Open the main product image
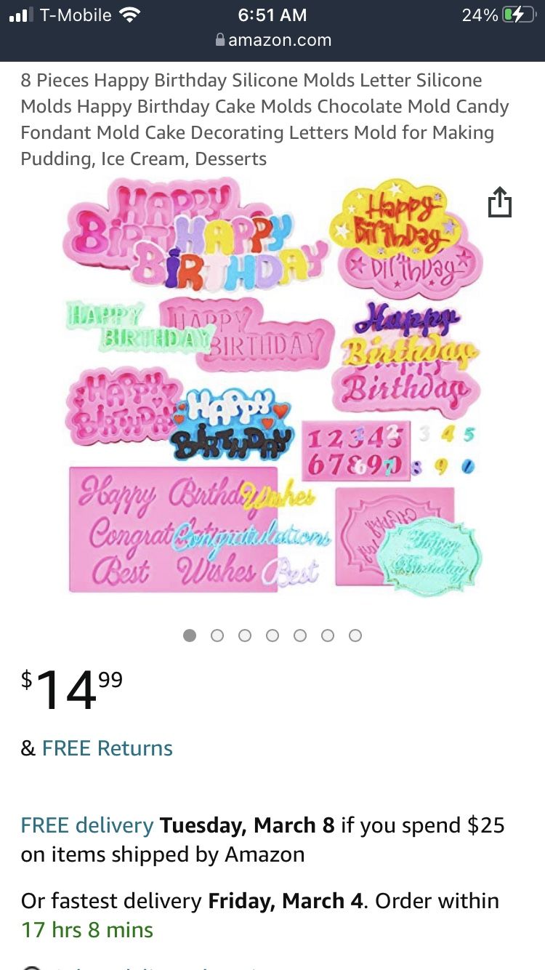The image size is (545, 970). (272, 387)
